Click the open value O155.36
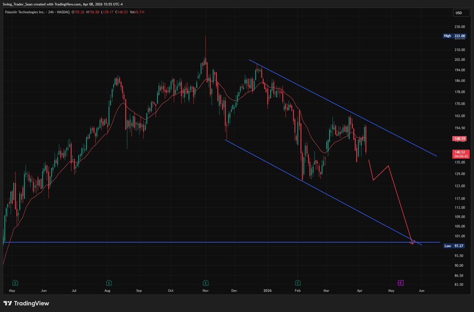The image size is (474, 312). pyautogui.click(x=79, y=12)
